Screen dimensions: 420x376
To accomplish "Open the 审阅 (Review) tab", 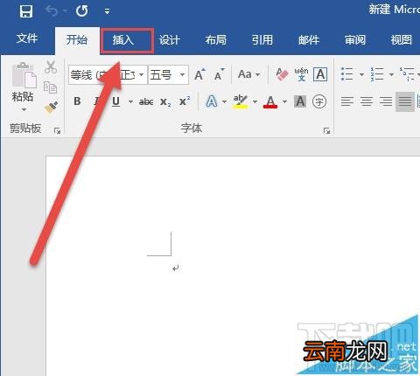I will click(x=355, y=40).
